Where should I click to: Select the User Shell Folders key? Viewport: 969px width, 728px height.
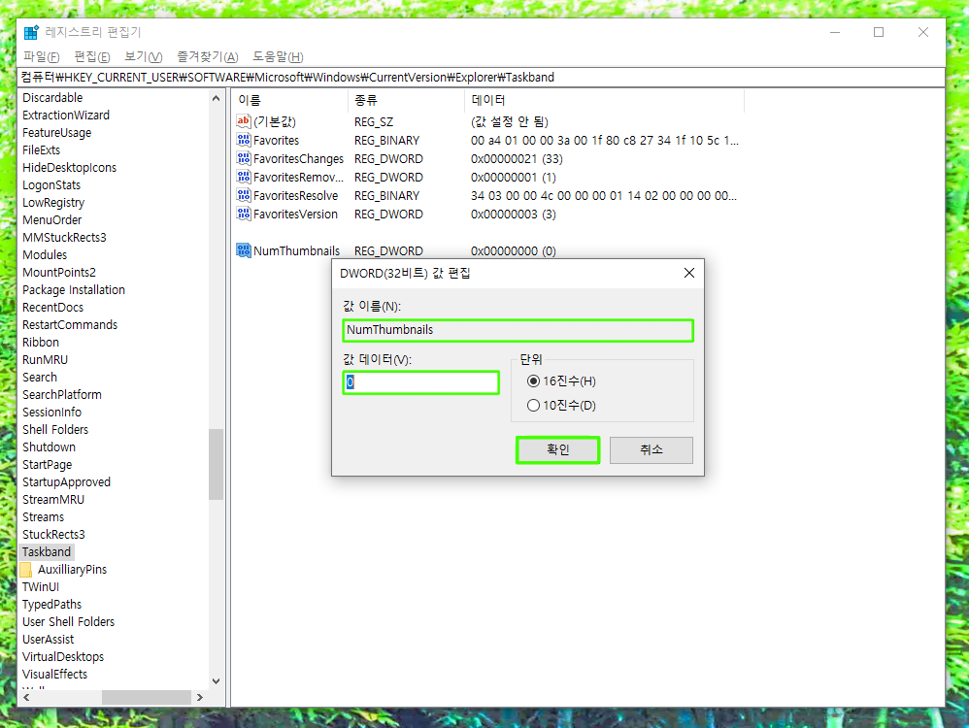tap(69, 621)
